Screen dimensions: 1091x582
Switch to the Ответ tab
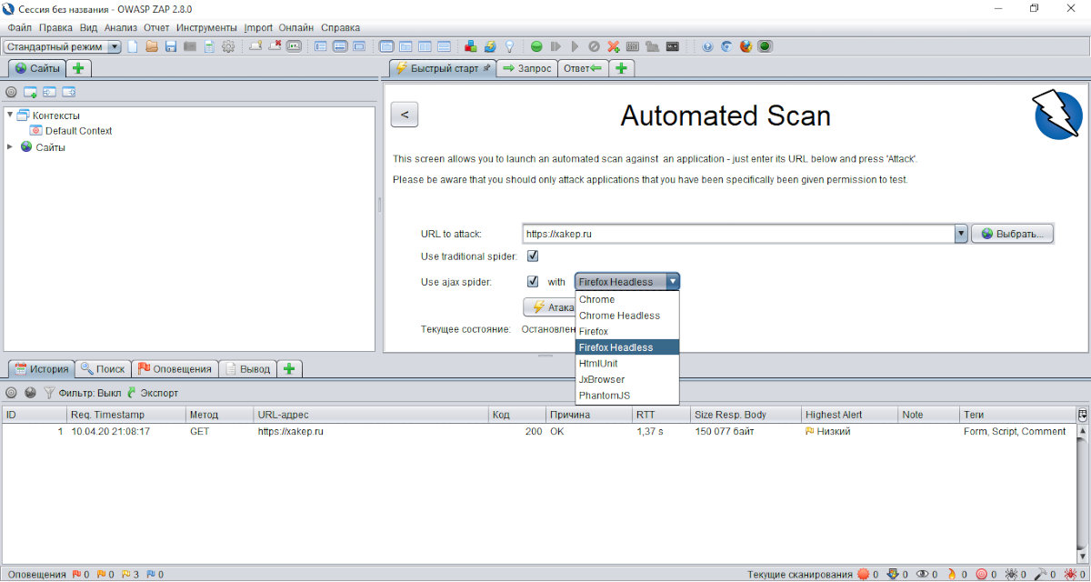583,68
